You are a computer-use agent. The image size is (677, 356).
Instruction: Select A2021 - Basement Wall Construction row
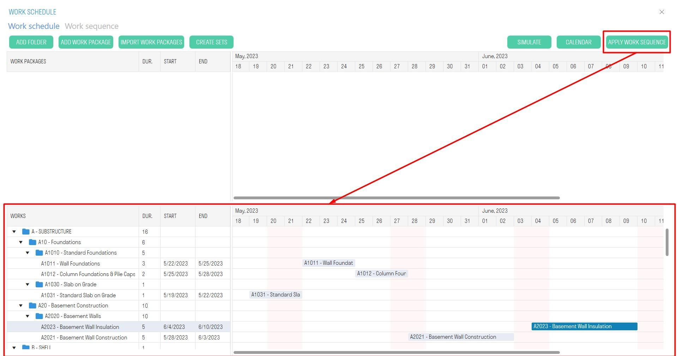click(119, 337)
